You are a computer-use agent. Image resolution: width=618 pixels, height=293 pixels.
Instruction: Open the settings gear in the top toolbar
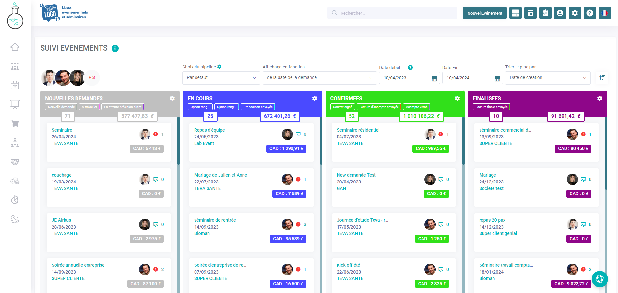pos(575,13)
